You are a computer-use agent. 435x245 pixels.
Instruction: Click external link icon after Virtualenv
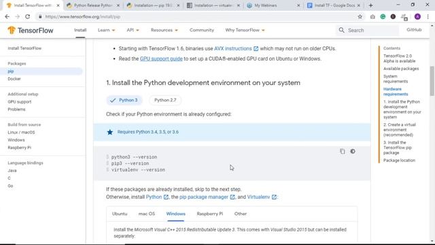(274, 197)
